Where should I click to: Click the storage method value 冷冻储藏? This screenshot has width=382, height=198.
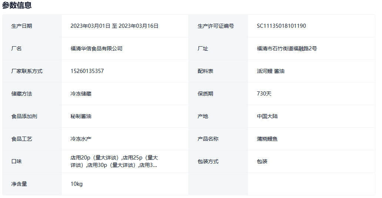[81, 94]
